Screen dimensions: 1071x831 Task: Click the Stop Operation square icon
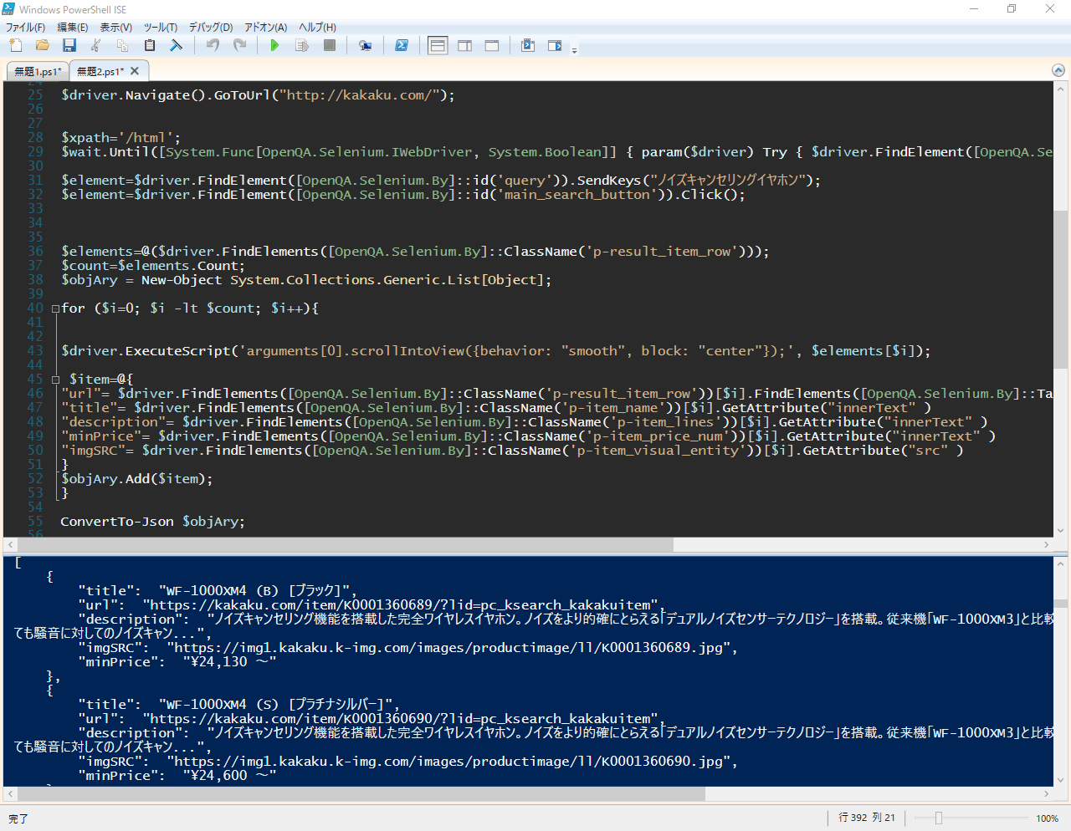pyautogui.click(x=330, y=45)
